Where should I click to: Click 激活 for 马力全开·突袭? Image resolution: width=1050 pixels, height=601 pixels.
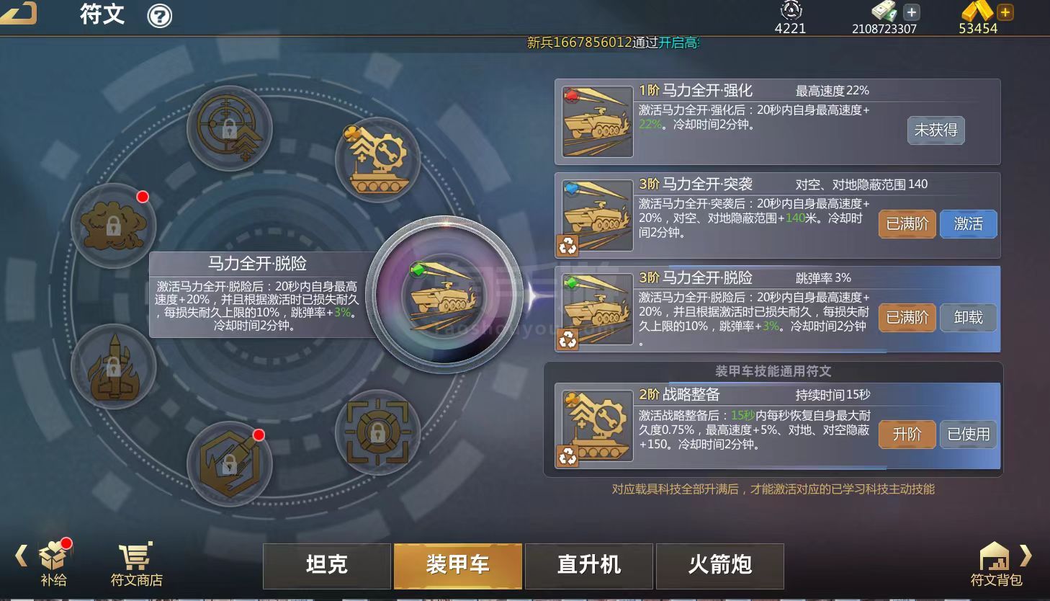(968, 224)
